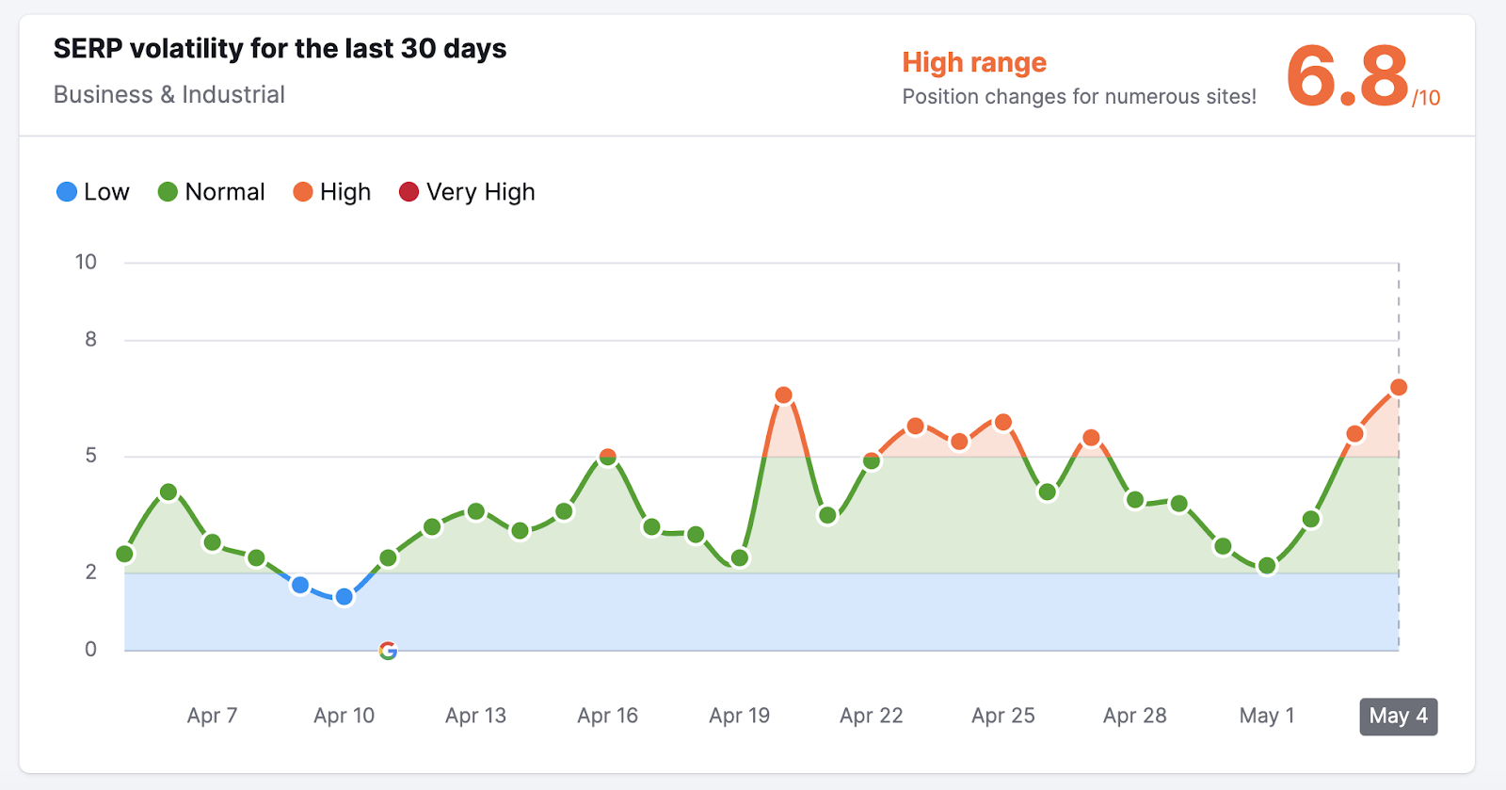This screenshot has width=1506, height=790.
Task: Click the 'Apr 25' axis label
Action: tap(1003, 716)
